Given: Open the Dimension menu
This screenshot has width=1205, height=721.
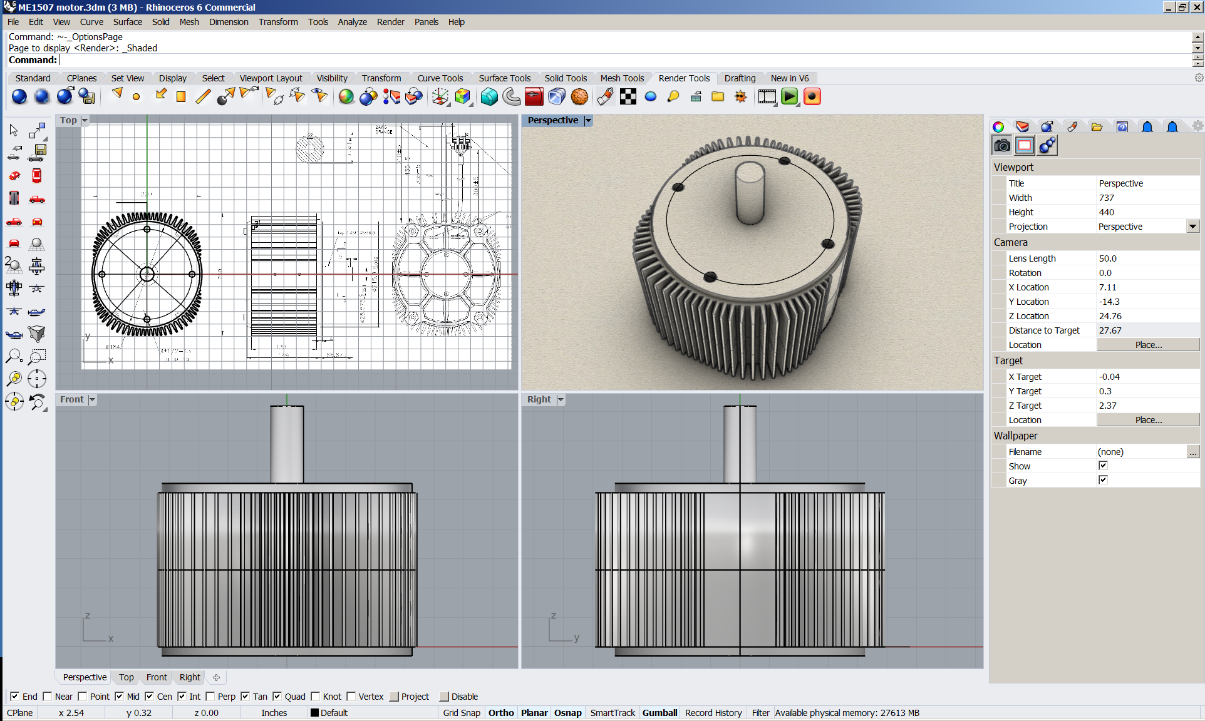Looking at the screenshot, I should (x=229, y=22).
